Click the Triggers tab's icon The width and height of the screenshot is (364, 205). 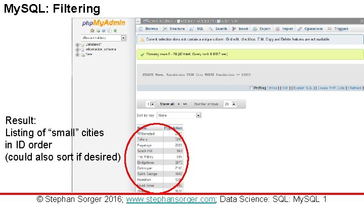point(330,28)
